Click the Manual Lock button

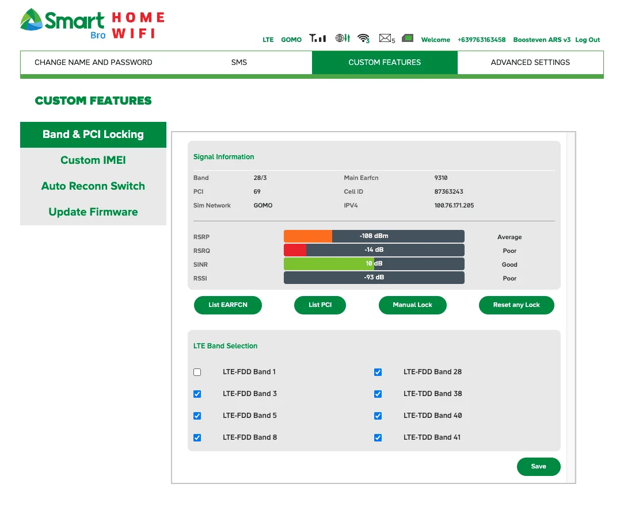click(x=412, y=305)
